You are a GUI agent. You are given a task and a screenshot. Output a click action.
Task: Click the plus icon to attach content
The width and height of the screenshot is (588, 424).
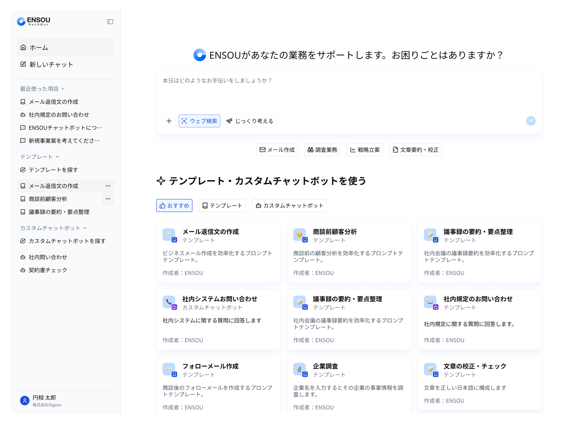[169, 121]
